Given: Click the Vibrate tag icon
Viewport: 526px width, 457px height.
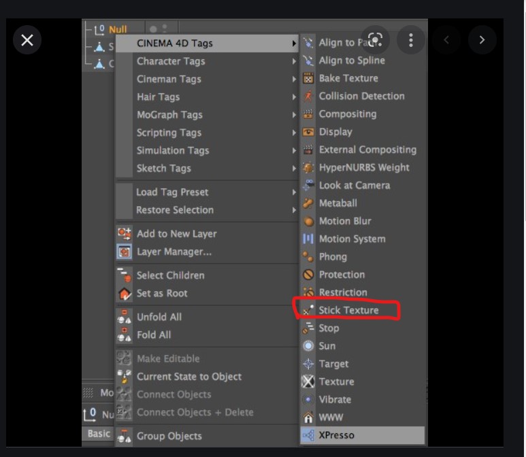Looking at the screenshot, I should tap(308, 399).
